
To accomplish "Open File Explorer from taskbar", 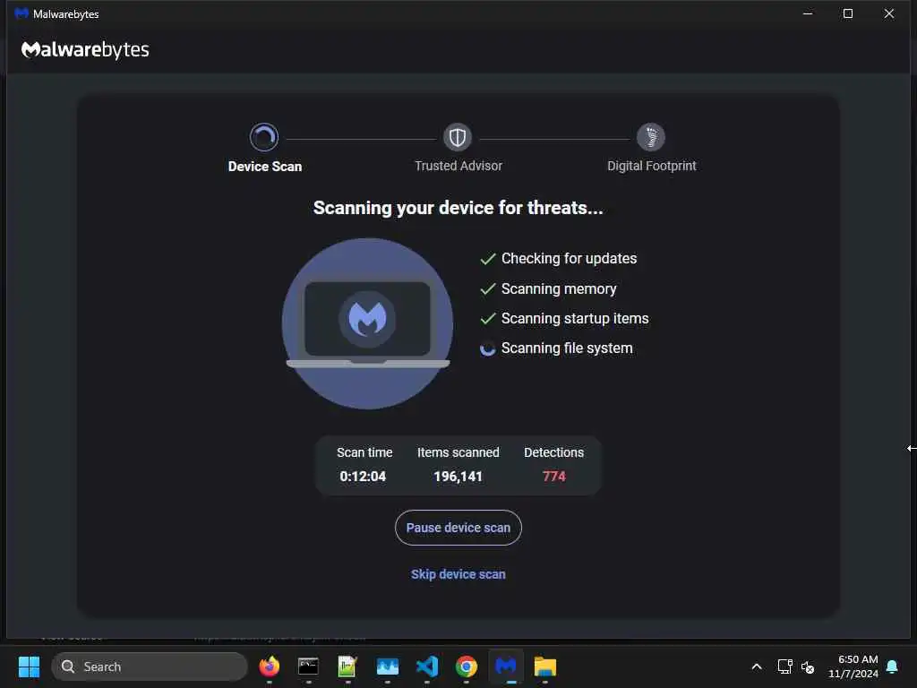I will (x=545, y=666).
